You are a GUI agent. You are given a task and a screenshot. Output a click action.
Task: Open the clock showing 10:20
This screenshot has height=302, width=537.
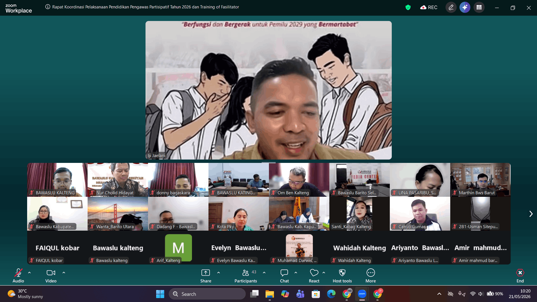[x=520, y=294]
